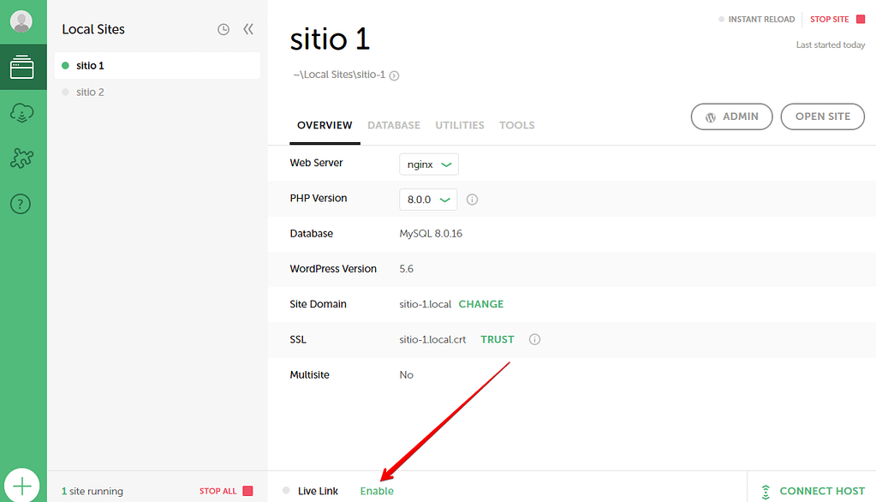The height and width of the screenshot is (502, 876).
Task: Click the sitio-1.local.crt text
Action: click(432, 339)
